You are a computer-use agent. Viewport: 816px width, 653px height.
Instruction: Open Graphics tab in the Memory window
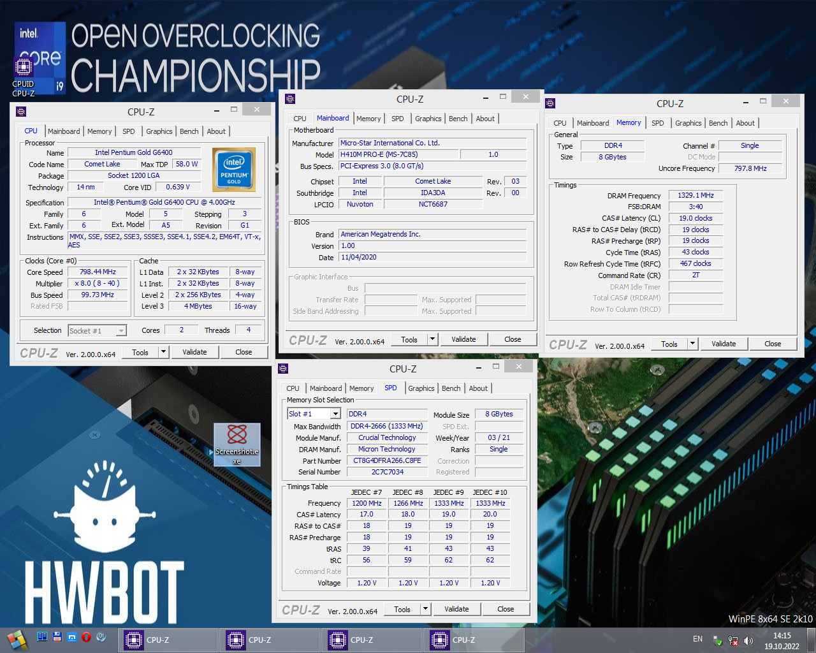(x=688, y=123)
